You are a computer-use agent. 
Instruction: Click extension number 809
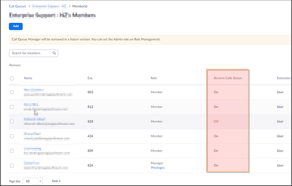pos(90,151)
